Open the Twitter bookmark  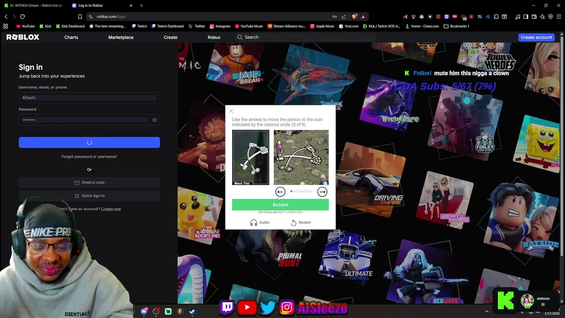point(196,26)
